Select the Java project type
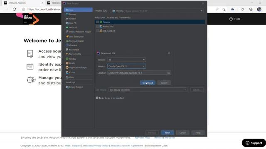This screenshot has width=266, height=149. click(78, 10)
